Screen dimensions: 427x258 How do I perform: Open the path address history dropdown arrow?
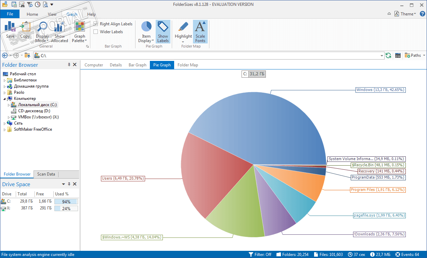pos(382,55)
